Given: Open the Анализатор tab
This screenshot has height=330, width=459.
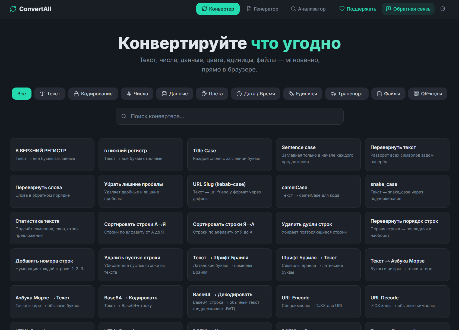Looking at the screenshot, I should (x=308, y=9).
